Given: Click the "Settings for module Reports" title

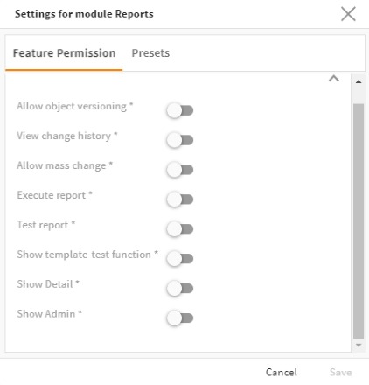Looking at the screenshot, I should click(x=84, y=14).
